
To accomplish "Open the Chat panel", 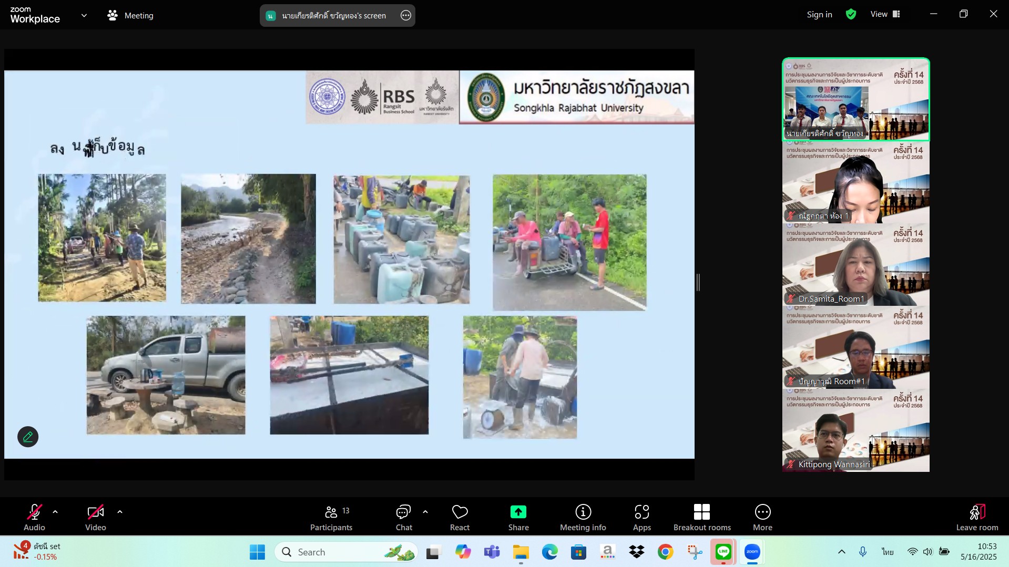I will pos(404,517).
